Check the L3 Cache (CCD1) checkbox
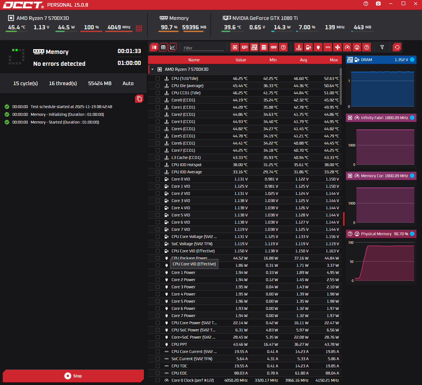 click(158, 158)
